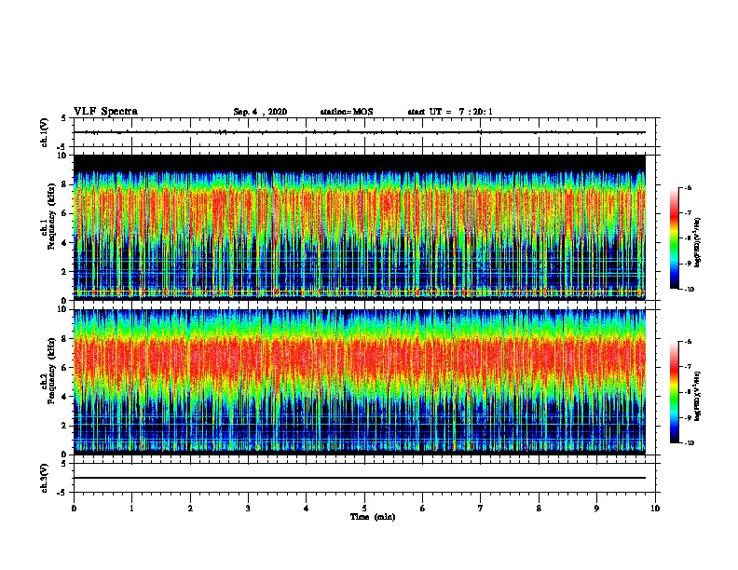Click time axis tick label '7'

point(481,509)
